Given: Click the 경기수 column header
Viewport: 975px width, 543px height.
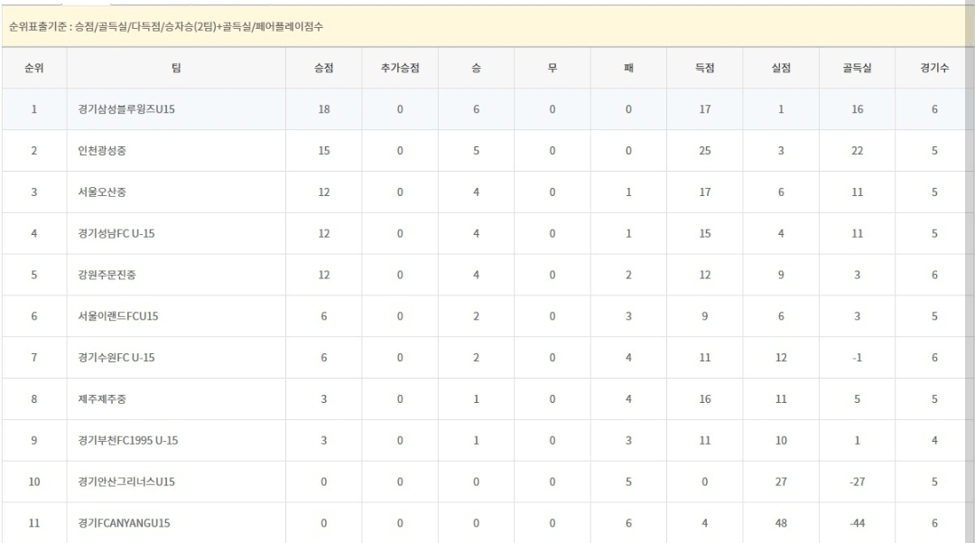Looking at the screenshot, I should tap(934, 68).
